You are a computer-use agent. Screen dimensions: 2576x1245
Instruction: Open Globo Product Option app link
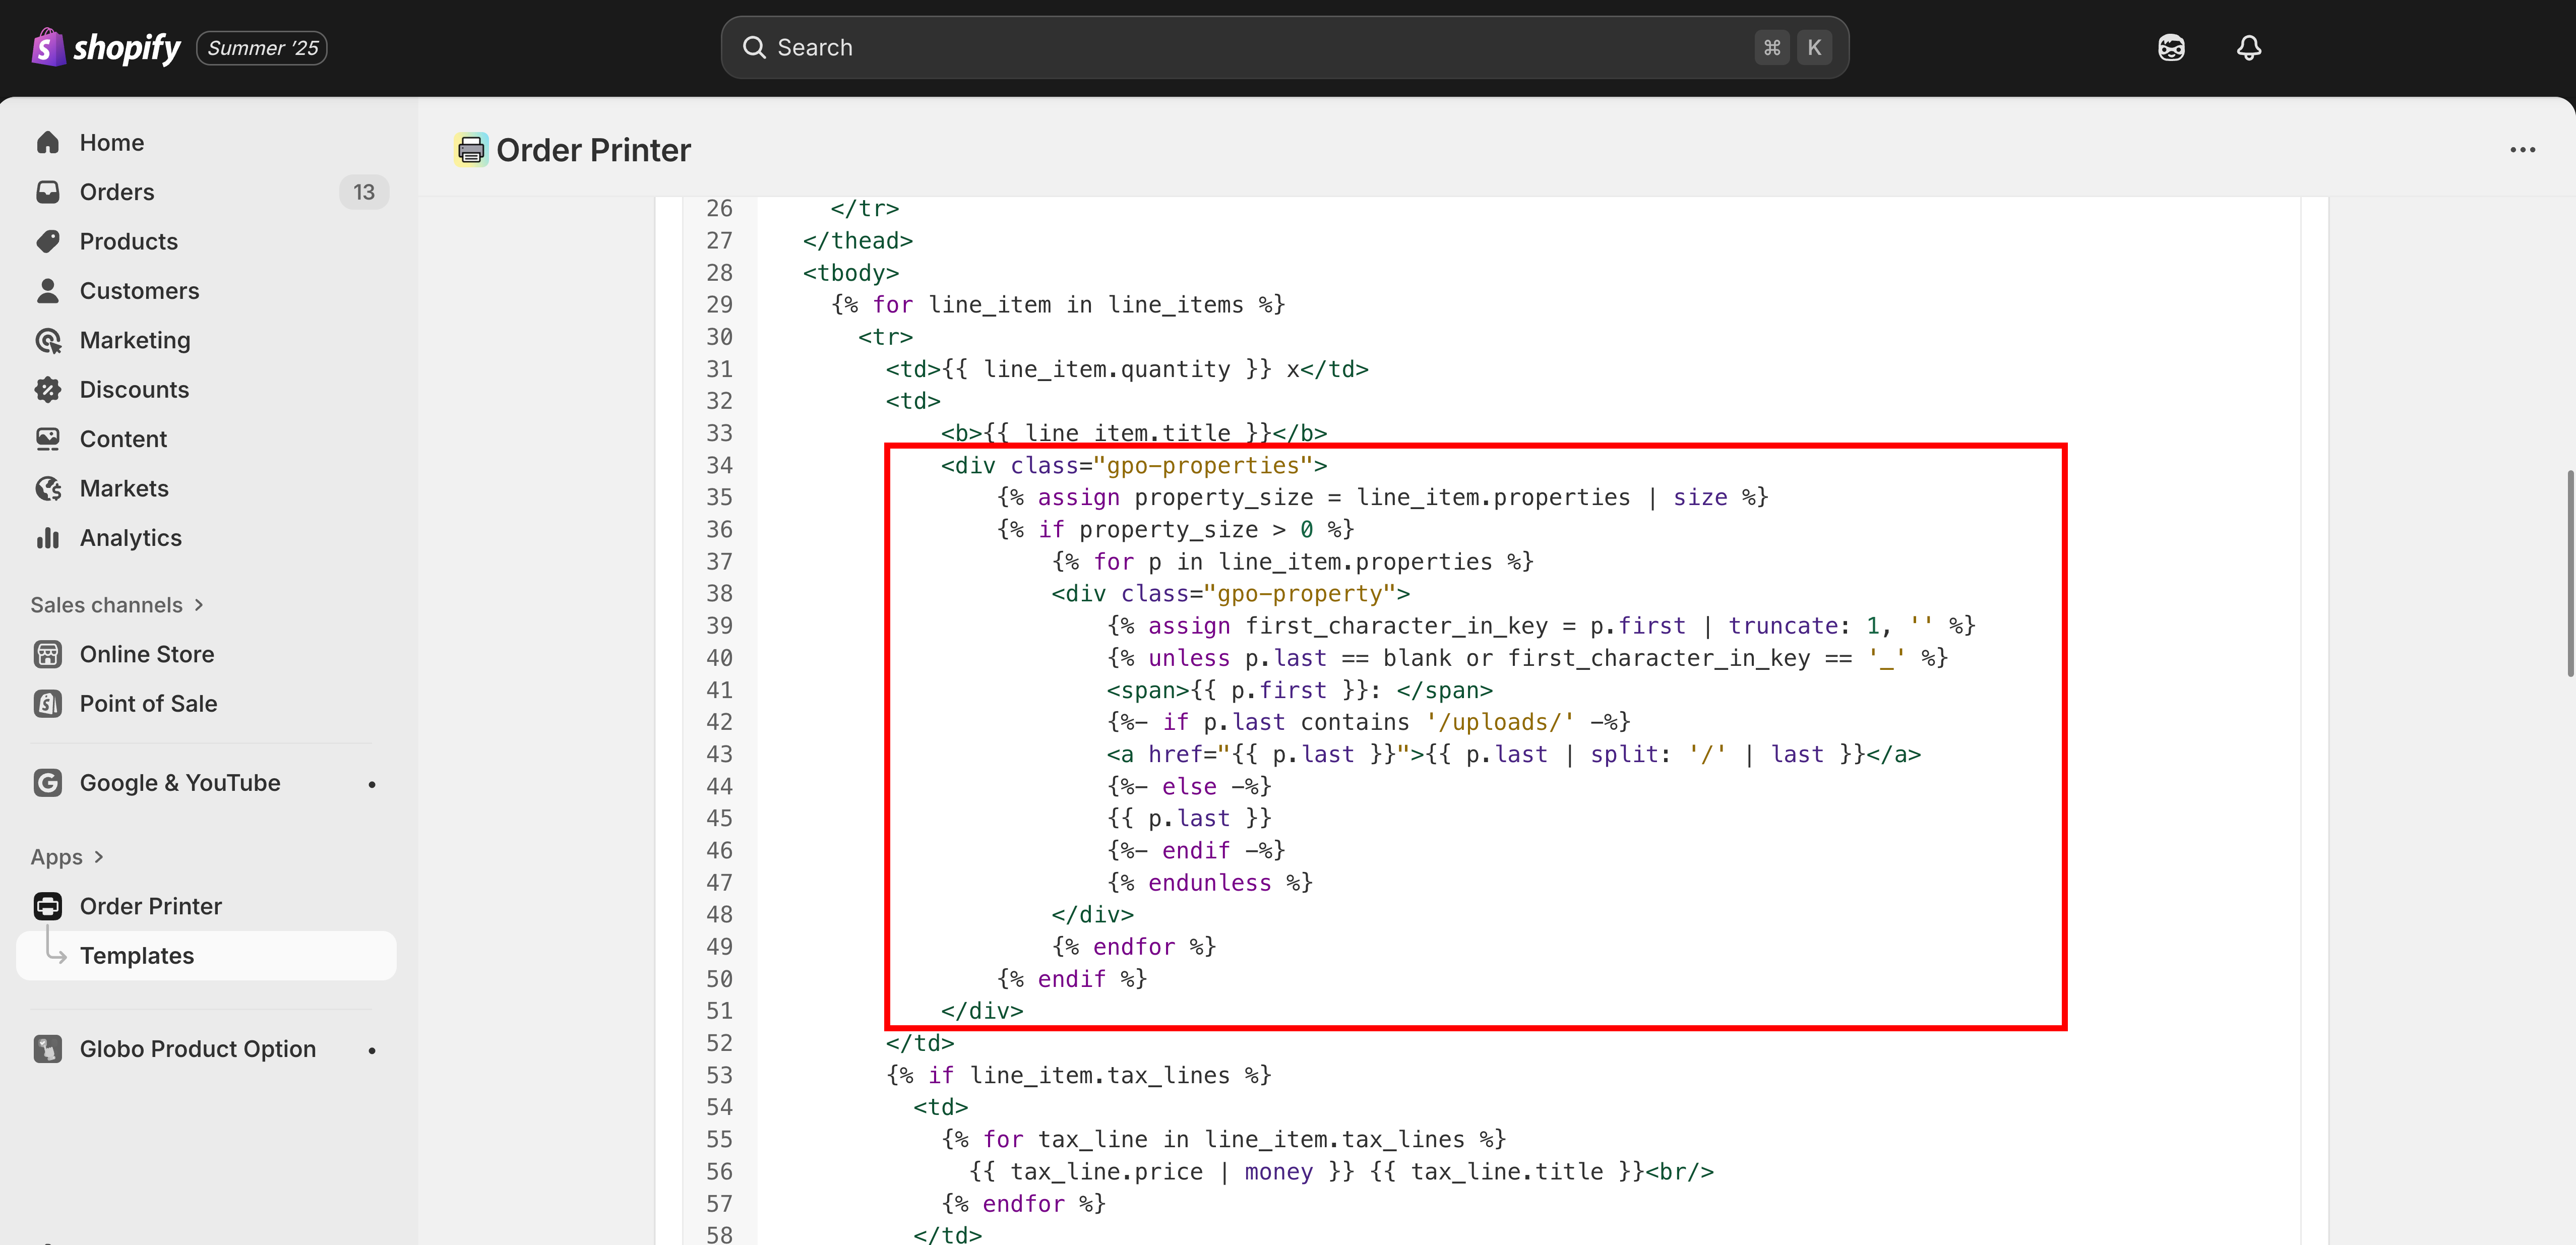pos(198,1048)
